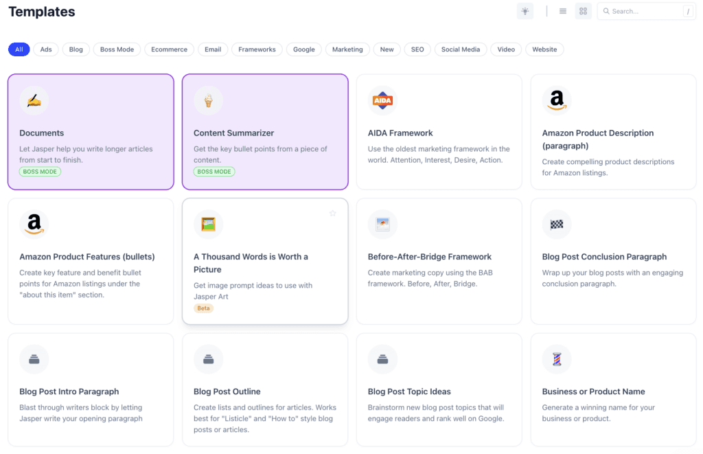Focus the template search field
The width and height of the screenshot is (703, 454).
pyautogui.click(x=646, y=11)
